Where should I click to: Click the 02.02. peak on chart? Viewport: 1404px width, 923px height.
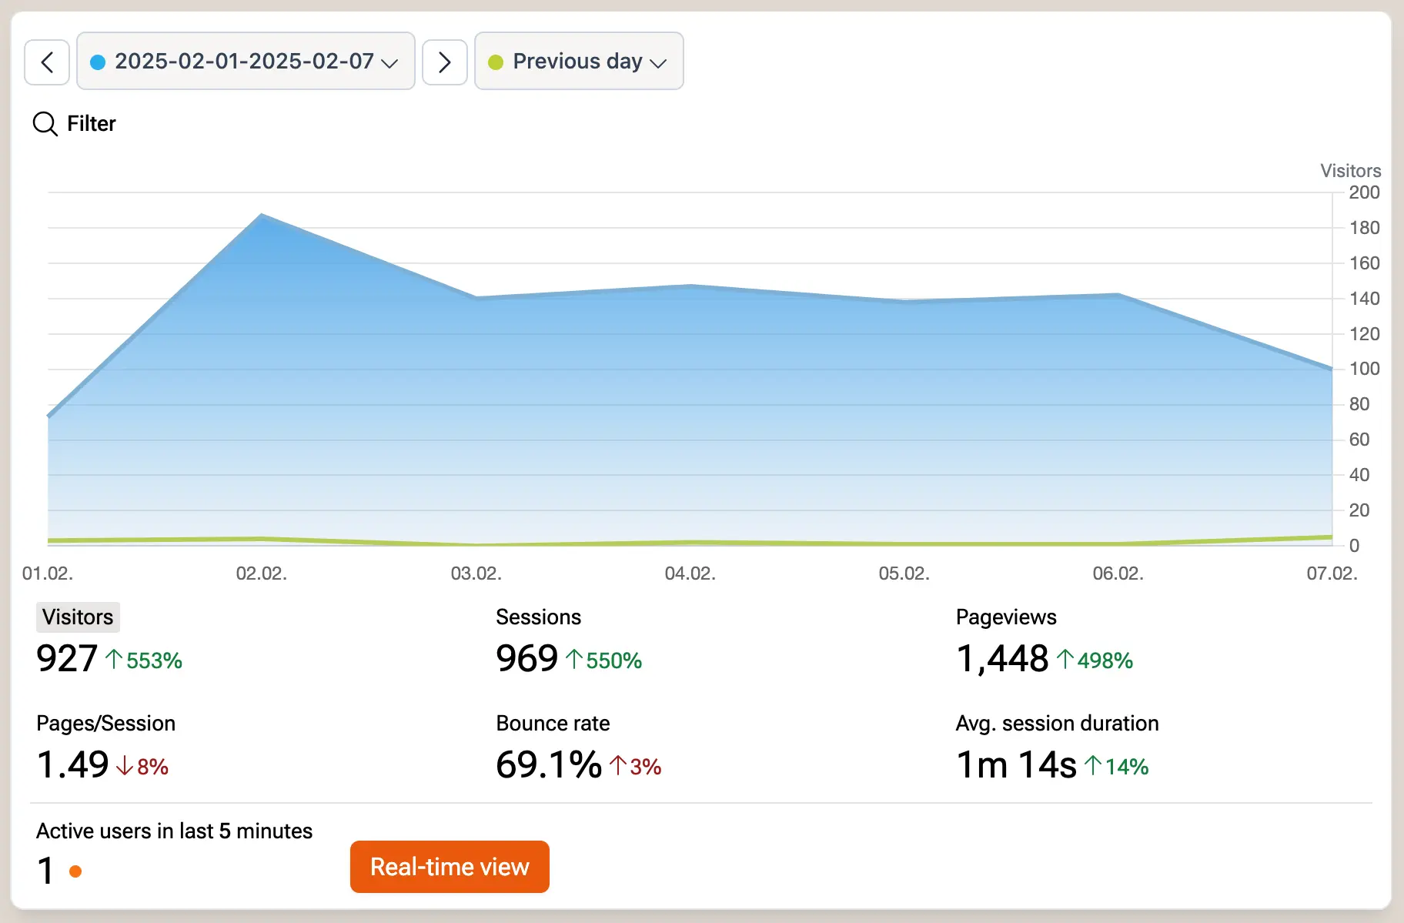tap(262, 216)
